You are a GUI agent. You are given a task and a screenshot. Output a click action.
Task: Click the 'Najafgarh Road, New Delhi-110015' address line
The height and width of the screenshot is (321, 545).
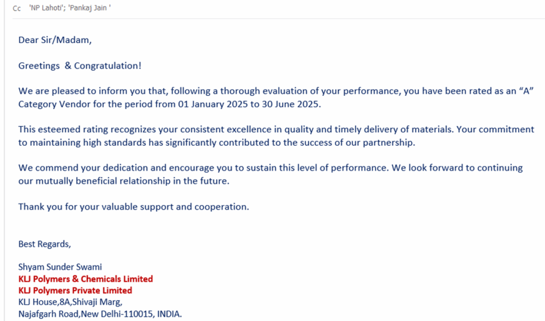(x=100, y=314)
